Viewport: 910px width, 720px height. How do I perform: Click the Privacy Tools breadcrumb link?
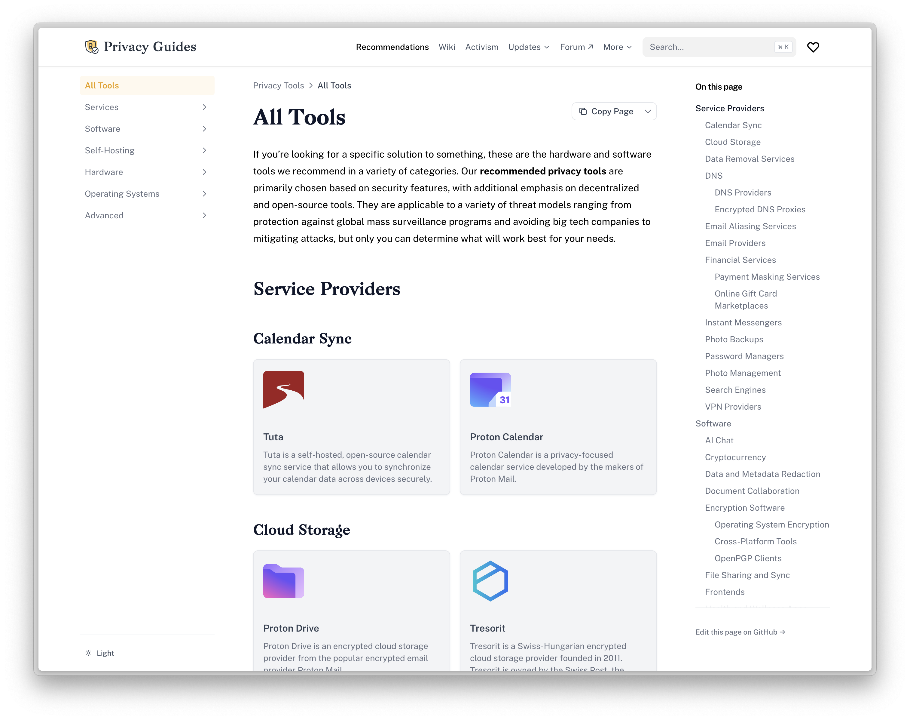tap(279, 86)
